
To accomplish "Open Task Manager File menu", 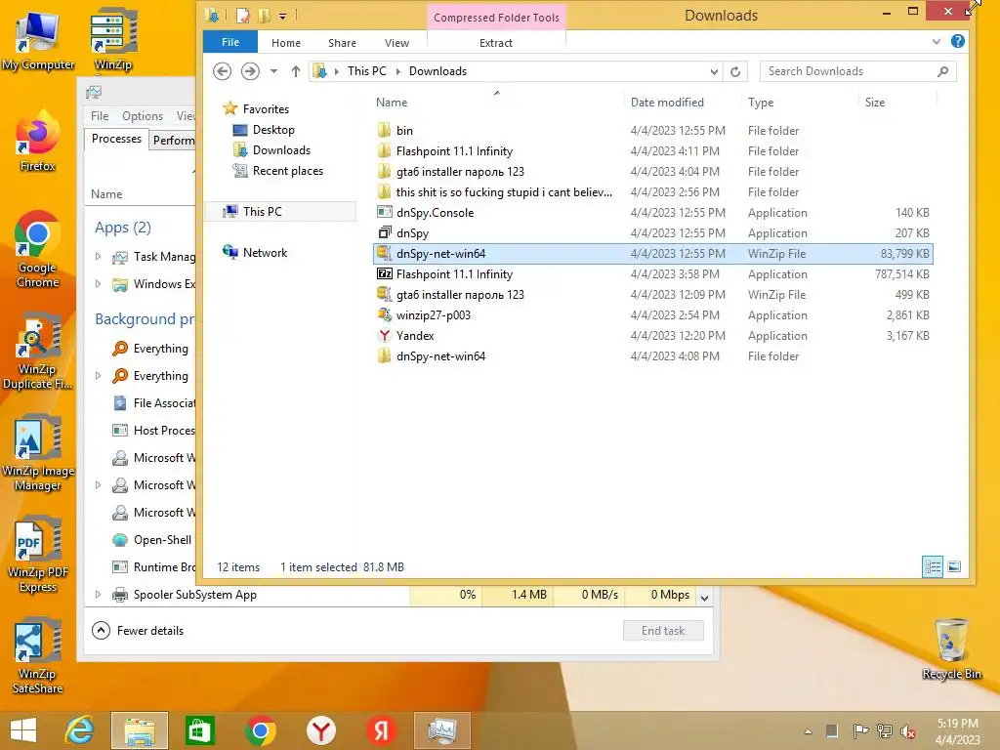I will (100, 116).
